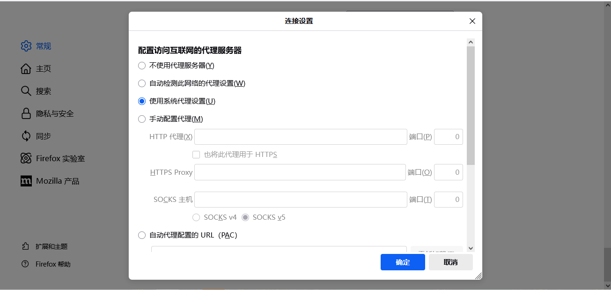This screenshot has width=611, height=290.
Task: Click the 常规 gear icon in sidebar
Action: tap(26, 46)
